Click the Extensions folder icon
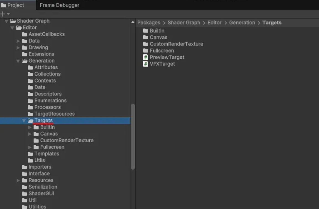Screen dimensions: 319x209 point(24,54)
